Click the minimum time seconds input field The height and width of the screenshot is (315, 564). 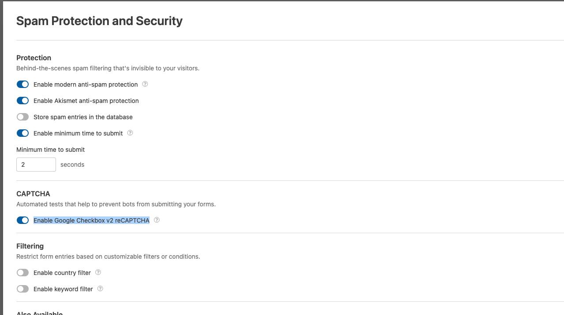(36, 165)
